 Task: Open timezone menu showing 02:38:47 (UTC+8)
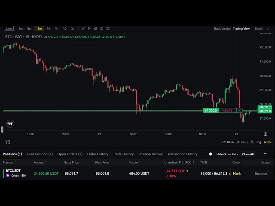point(234,142)
